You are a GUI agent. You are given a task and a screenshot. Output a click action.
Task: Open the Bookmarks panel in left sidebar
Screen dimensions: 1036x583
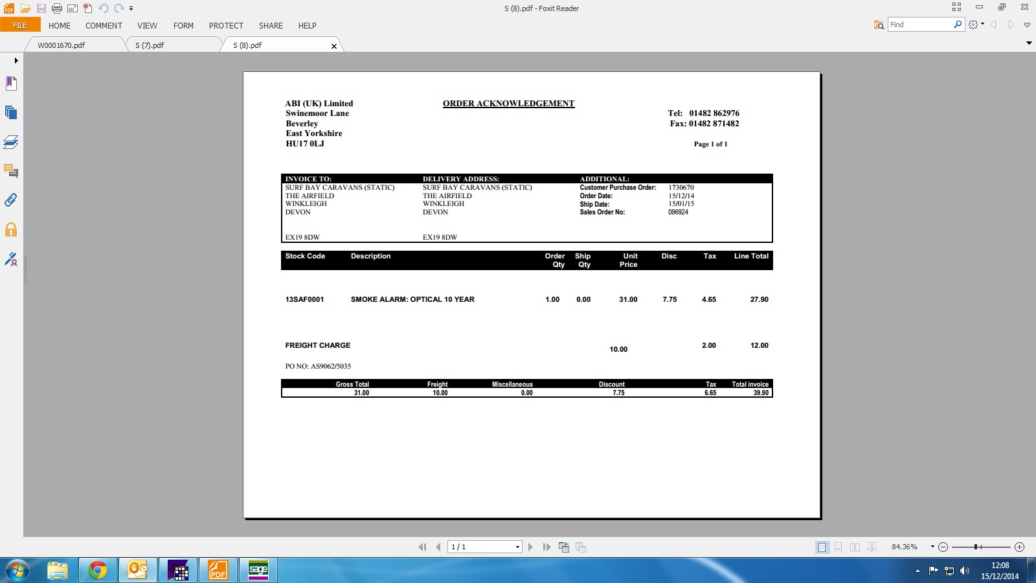11,83
